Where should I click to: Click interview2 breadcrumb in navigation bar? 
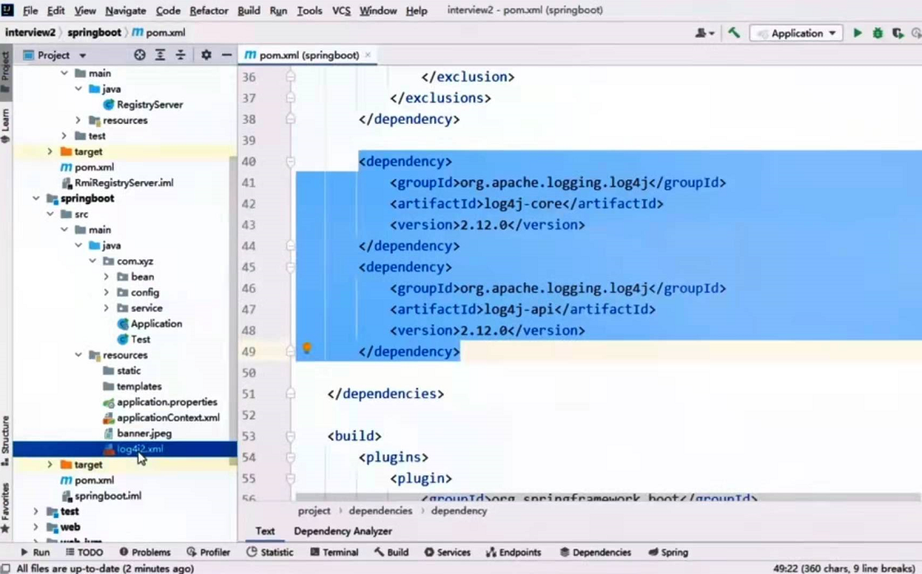click(30, 32)
